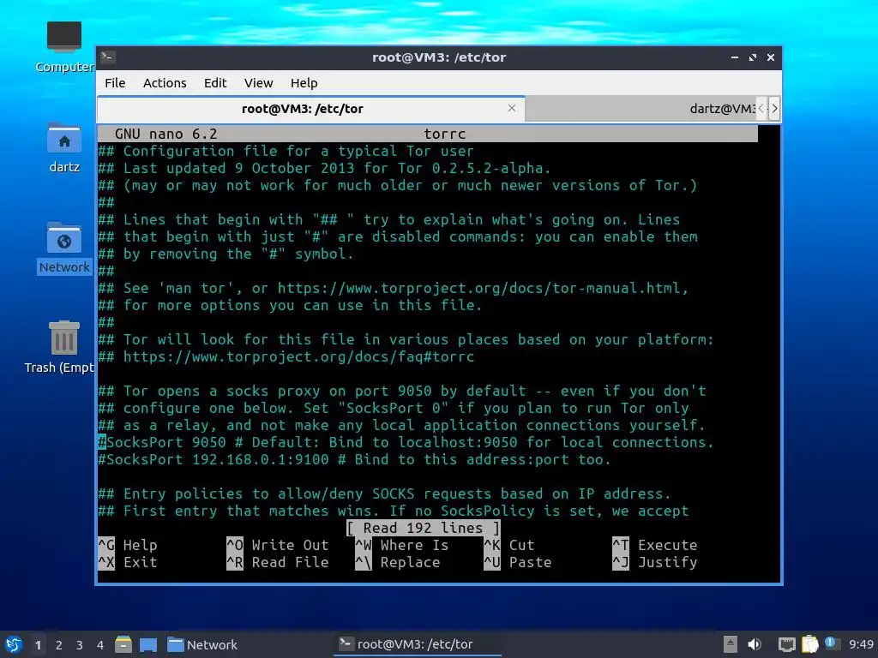The height and width of the screenshot is (658, 878).
Task: Close the terminal window
Action: tap(771, 57)
